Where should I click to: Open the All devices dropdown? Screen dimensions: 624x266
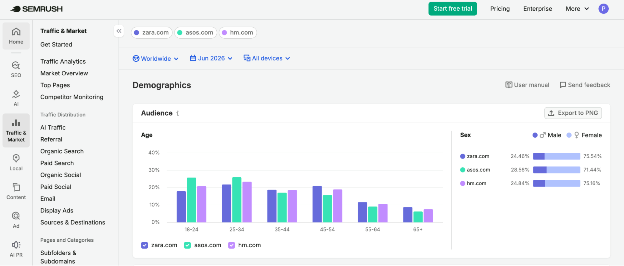(267, 58)
